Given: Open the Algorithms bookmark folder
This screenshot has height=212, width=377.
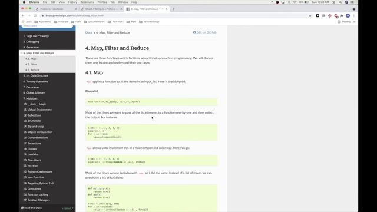Looking at the screenshot, I should (x=42, y=22).
